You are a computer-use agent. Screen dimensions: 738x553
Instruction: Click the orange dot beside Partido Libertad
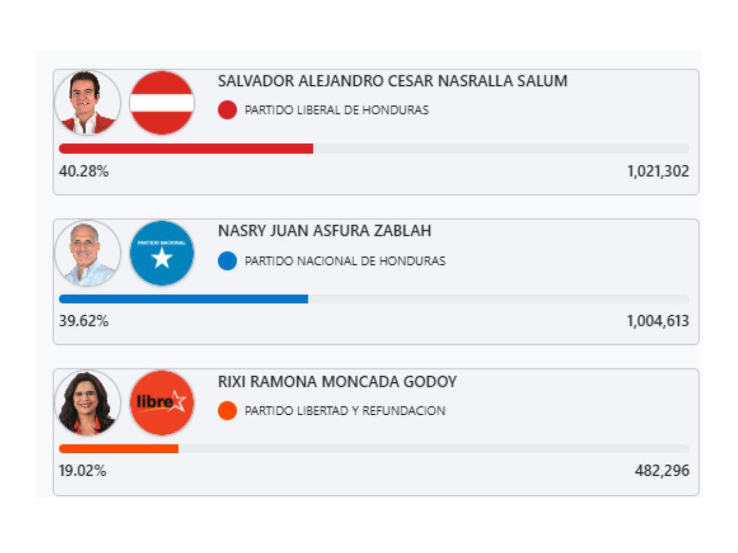coord(227,411)
